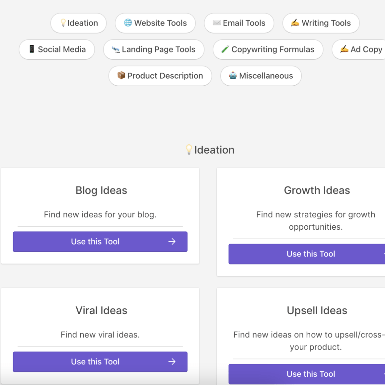Click the test tube icon on Copywriting Formulas
Viewport: 385px width, 385px height.
pyautogui.click(x=225, y=49)
